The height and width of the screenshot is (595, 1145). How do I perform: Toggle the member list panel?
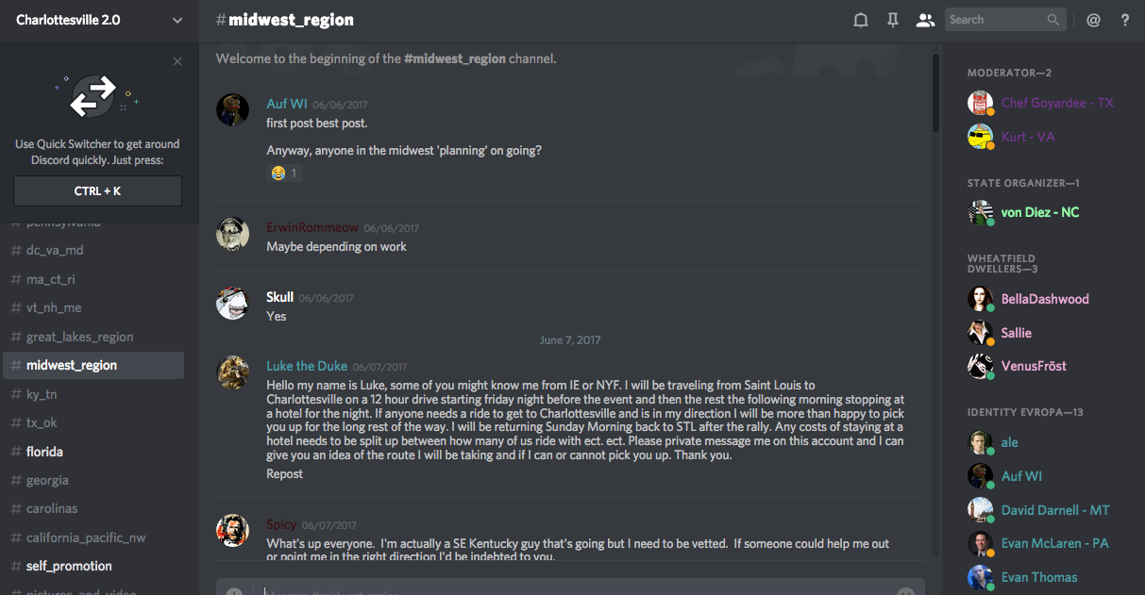coord(925,20)
